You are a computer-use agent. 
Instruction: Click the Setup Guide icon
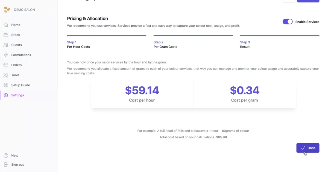(x=6, y=85)
